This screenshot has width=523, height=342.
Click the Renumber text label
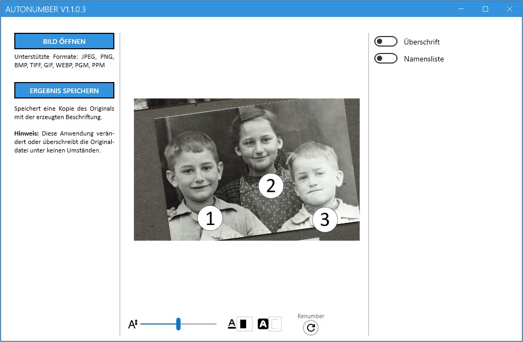click(x=311, y=316)
